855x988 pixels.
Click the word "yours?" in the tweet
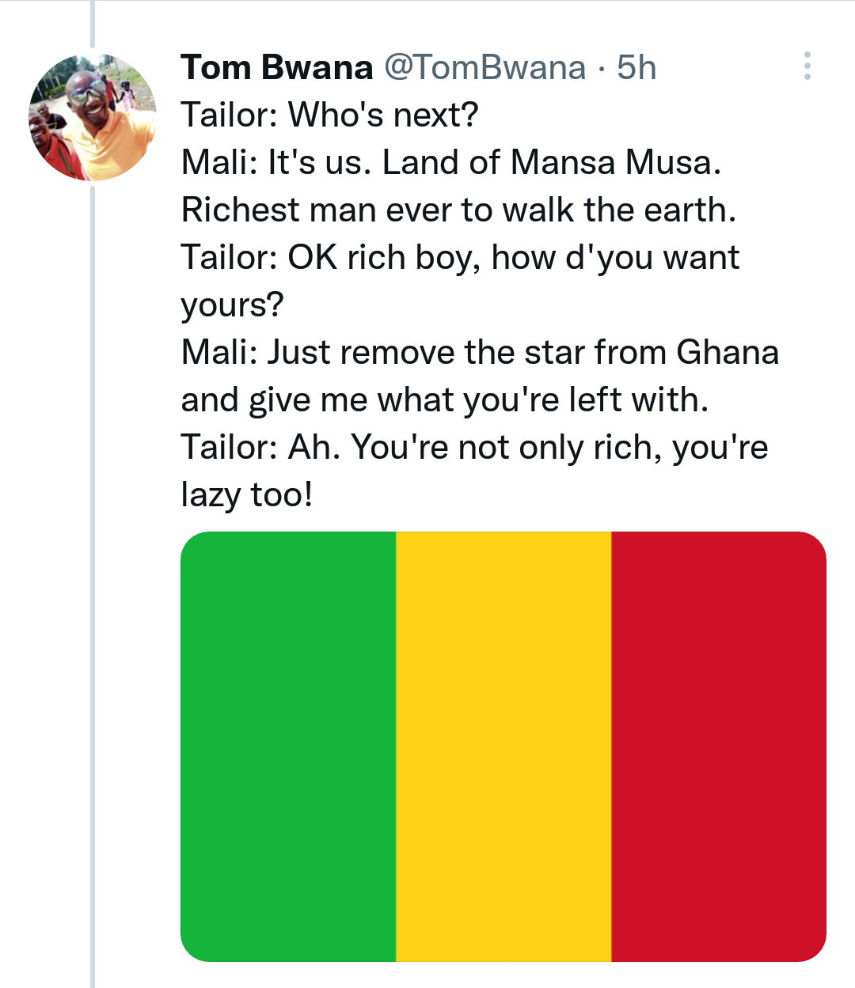(232, 305)
